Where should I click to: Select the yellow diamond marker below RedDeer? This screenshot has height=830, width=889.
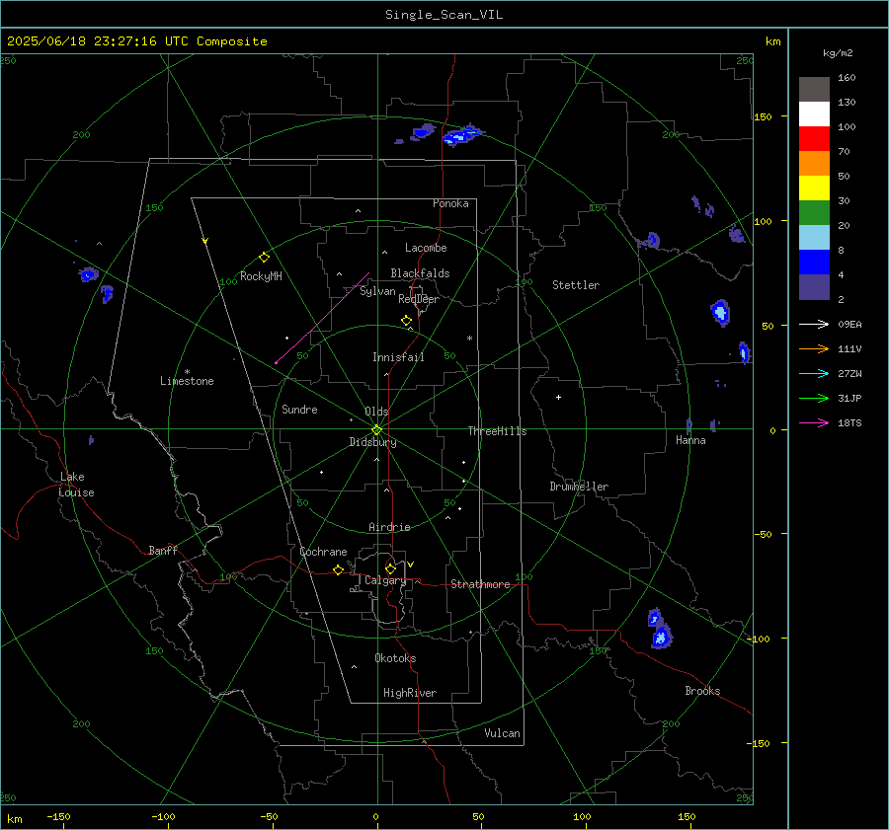click(x=406, y=321)
